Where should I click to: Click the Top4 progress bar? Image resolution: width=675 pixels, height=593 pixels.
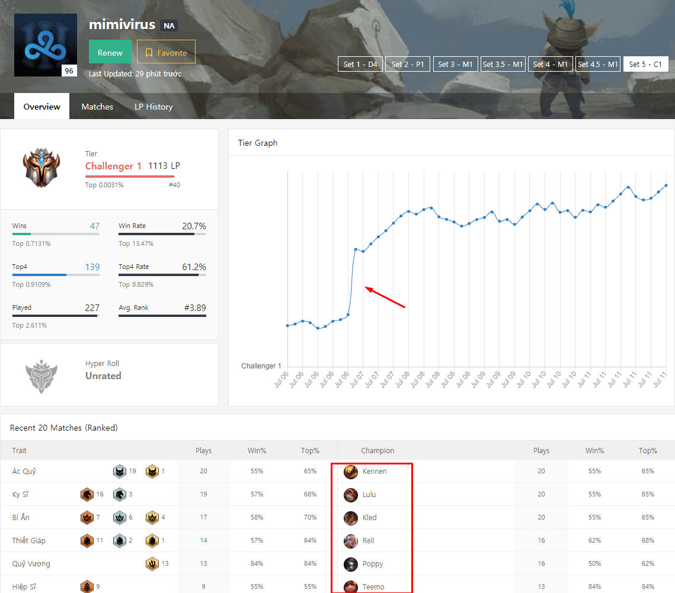56,275
